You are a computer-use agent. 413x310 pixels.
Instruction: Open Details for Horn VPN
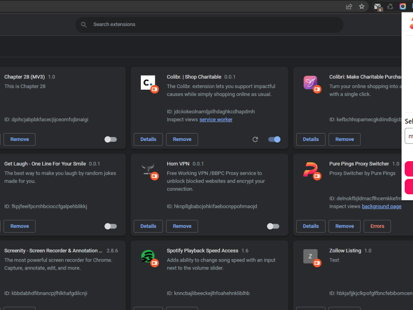[148, 226]
